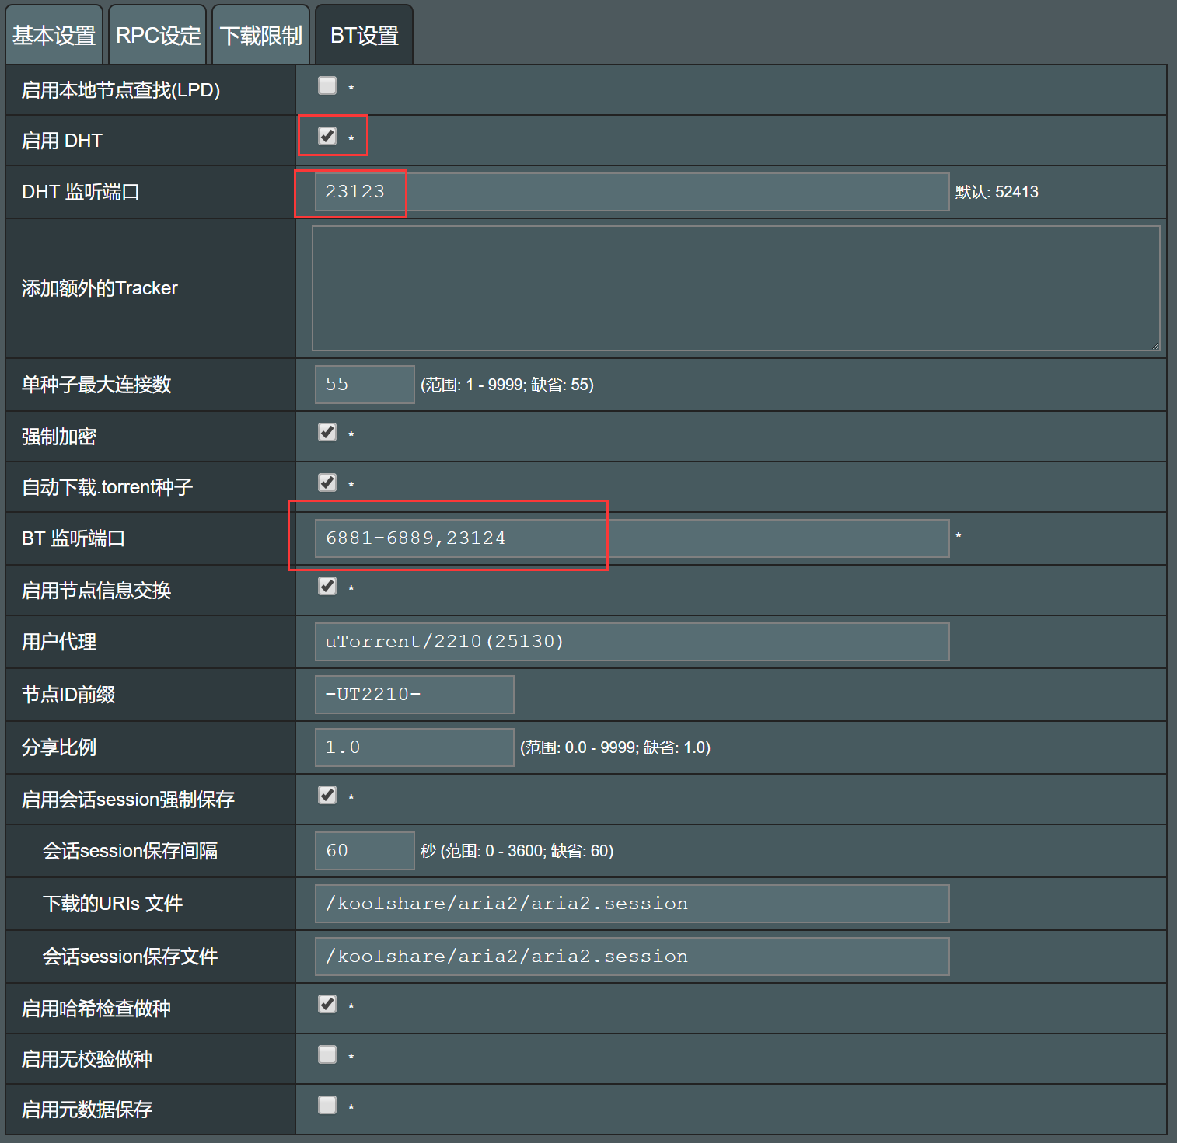Click inside the 添加额外的Tracker text area
Screen dimensions: 1177x1143
point(735,288)
